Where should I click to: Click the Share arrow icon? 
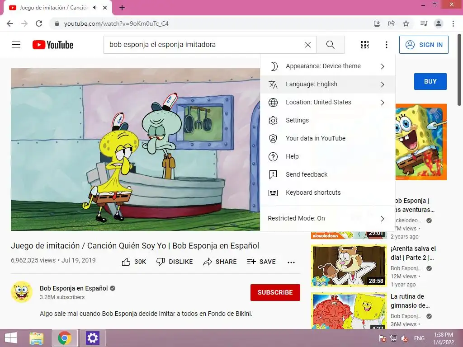(207, 262)
